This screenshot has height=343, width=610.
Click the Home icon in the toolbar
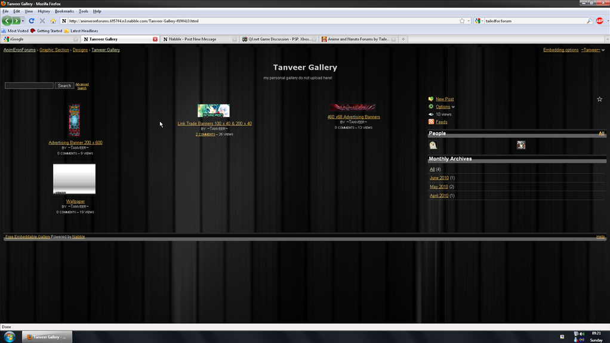(x=53, y=21)
